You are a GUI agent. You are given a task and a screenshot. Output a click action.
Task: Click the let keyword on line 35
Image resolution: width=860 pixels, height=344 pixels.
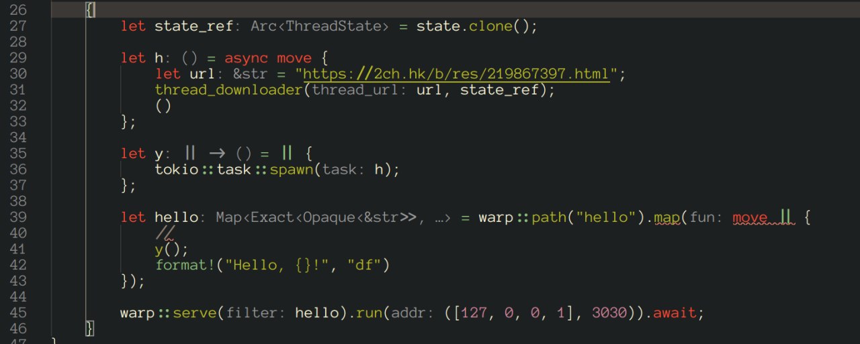pos(133,154)
